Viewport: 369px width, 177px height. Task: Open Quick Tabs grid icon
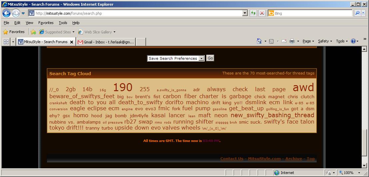[x=6, y=42]
